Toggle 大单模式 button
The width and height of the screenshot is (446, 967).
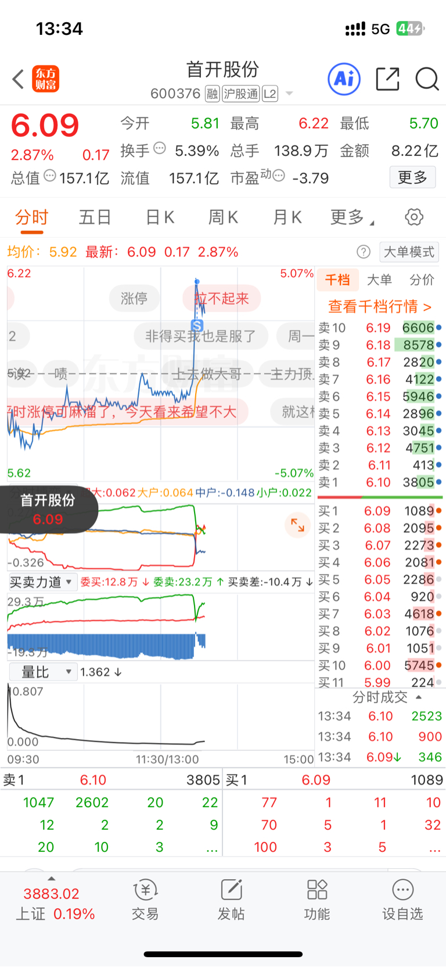(x=409, y=252)
